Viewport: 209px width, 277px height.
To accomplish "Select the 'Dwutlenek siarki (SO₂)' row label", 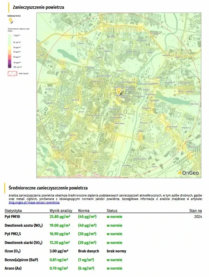I will (x=23, y=243).
